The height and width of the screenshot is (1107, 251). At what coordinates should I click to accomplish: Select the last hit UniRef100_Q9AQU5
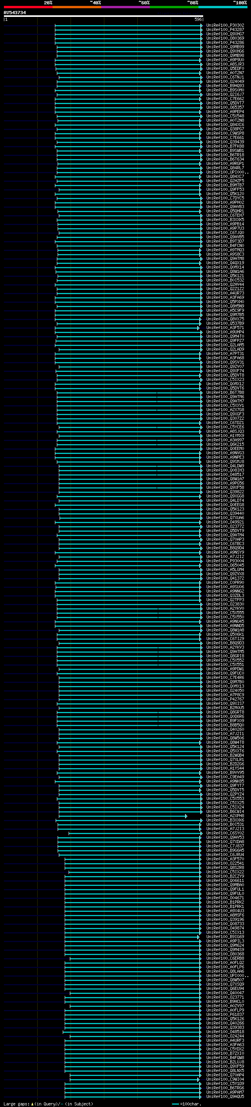[225, 1097]
